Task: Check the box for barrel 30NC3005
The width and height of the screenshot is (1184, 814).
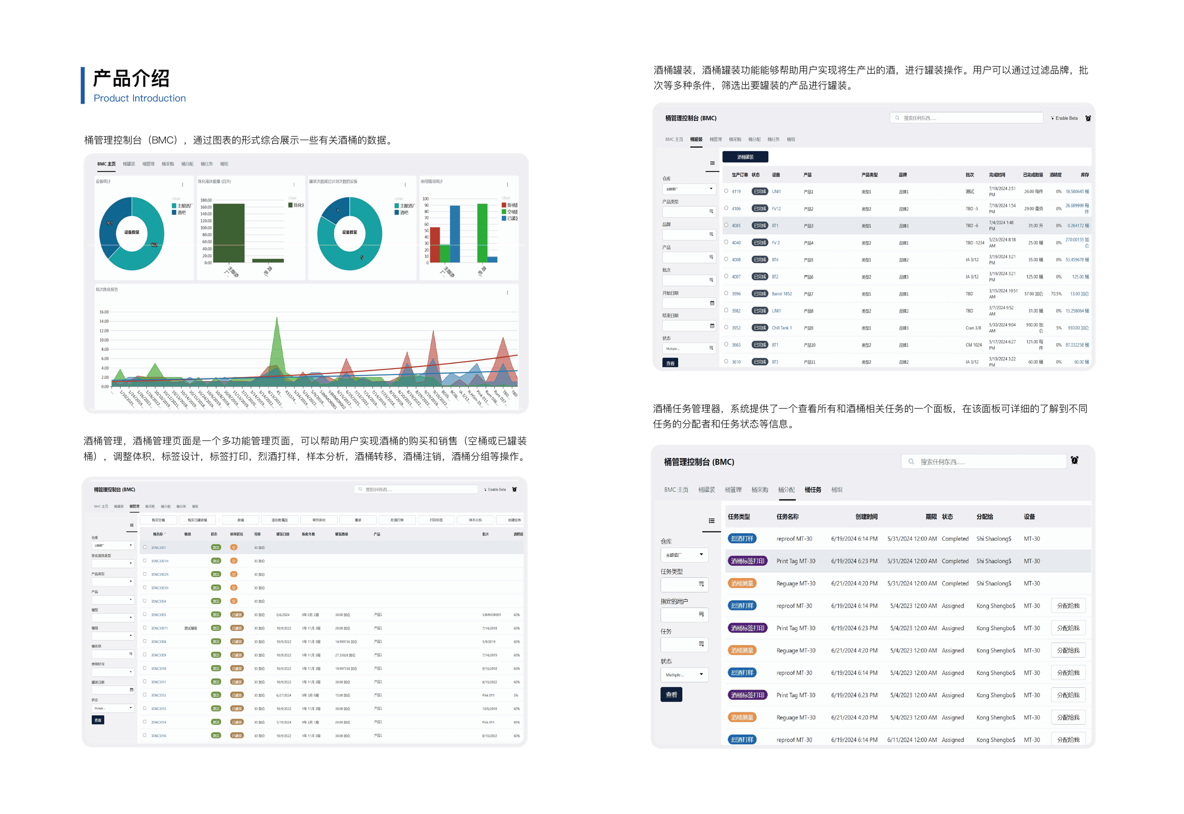Action: [145, 615]
